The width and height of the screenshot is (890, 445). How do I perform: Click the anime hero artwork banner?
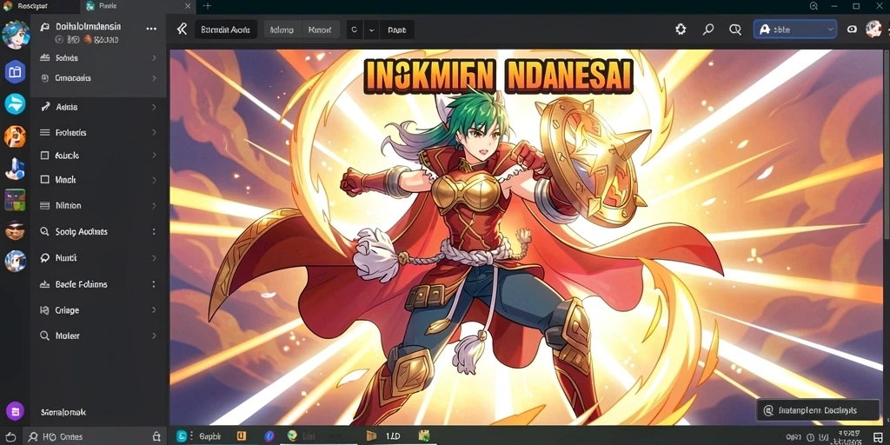point(525,237)
